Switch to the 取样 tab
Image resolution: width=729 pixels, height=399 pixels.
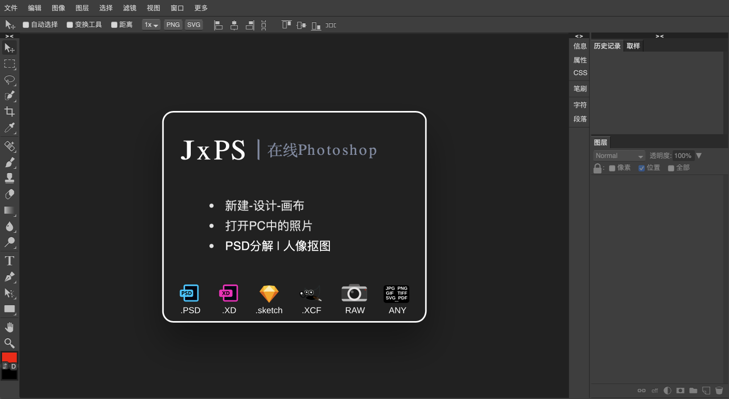point(633,46)
